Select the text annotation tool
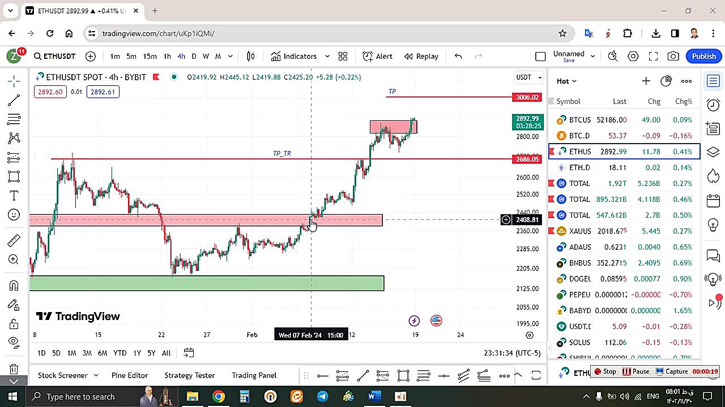Screen dimensions: 725x407 (x=14, y=196)
